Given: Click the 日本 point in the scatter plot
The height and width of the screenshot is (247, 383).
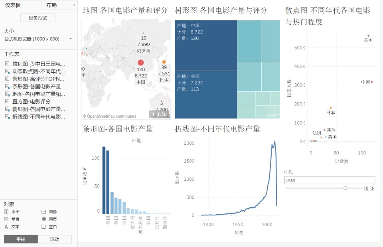Looking at the screenshot, I should [x=331, y=108].
